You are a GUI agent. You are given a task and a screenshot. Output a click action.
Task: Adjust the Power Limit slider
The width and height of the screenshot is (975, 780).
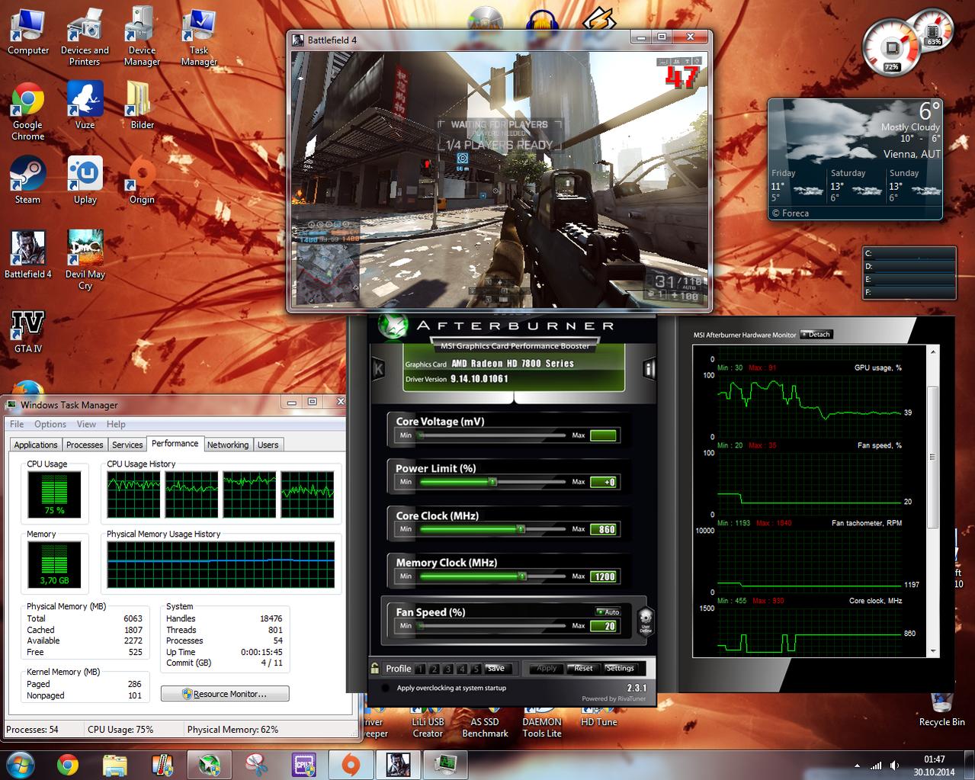click(492, 482)
